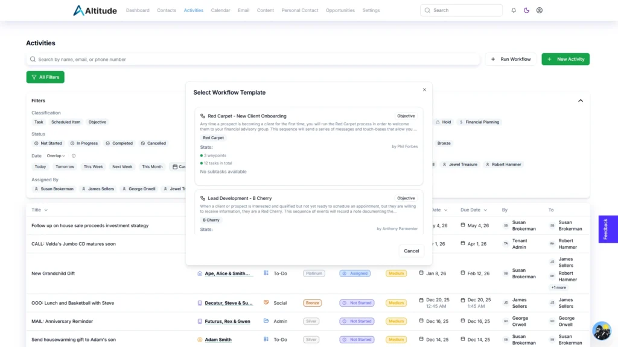The width and height of the screenshot is (618, 347).
Task: Click the activities search input field
Action: pos(253,60)
